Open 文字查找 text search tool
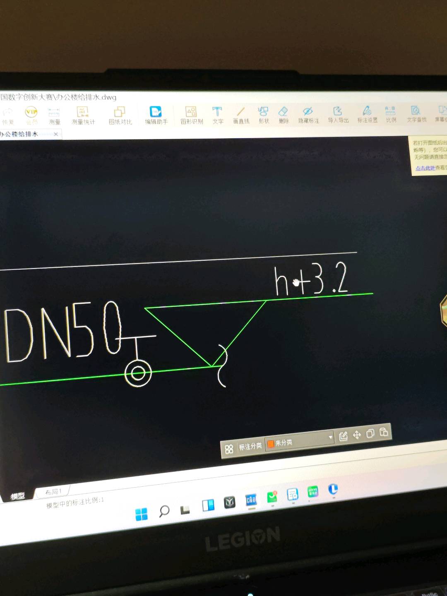447x596 pixels. (416, 114)
